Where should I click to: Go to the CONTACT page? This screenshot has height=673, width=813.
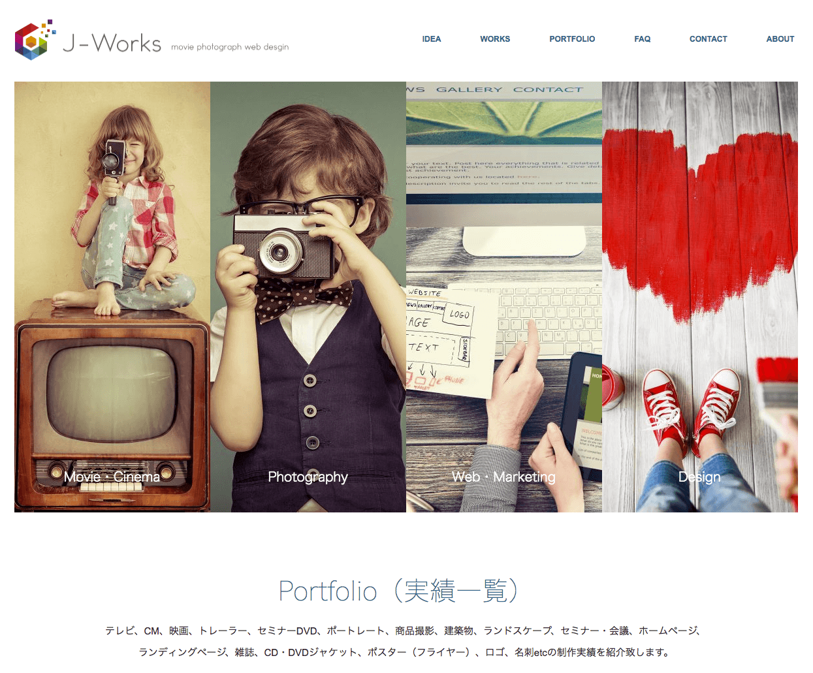709,39
